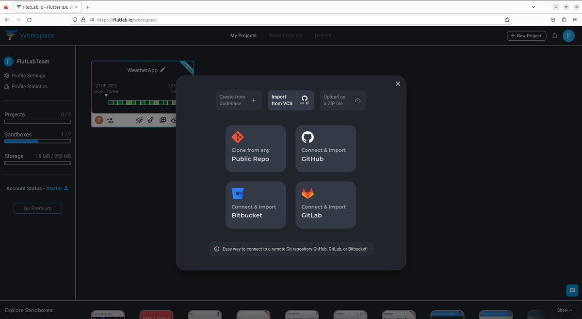Click the Sandboxes usage bar

click(38, 141)
